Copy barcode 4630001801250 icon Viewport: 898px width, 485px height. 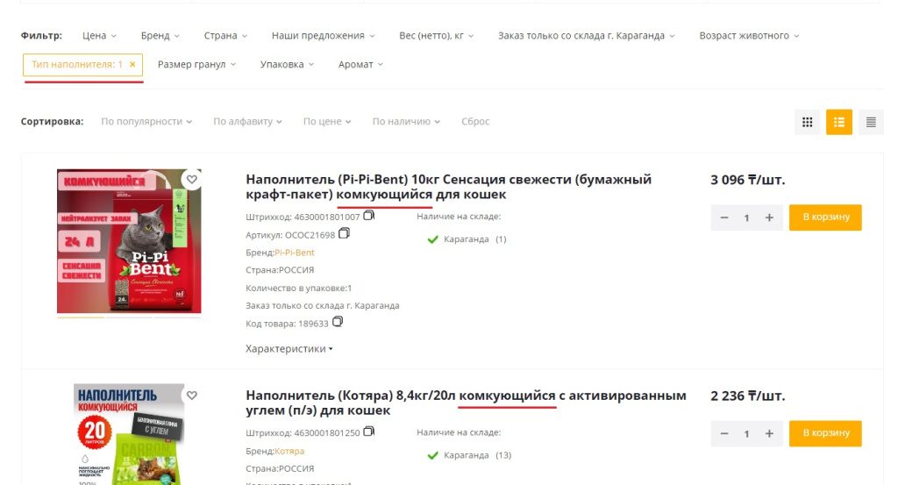[x=369, y=432]
